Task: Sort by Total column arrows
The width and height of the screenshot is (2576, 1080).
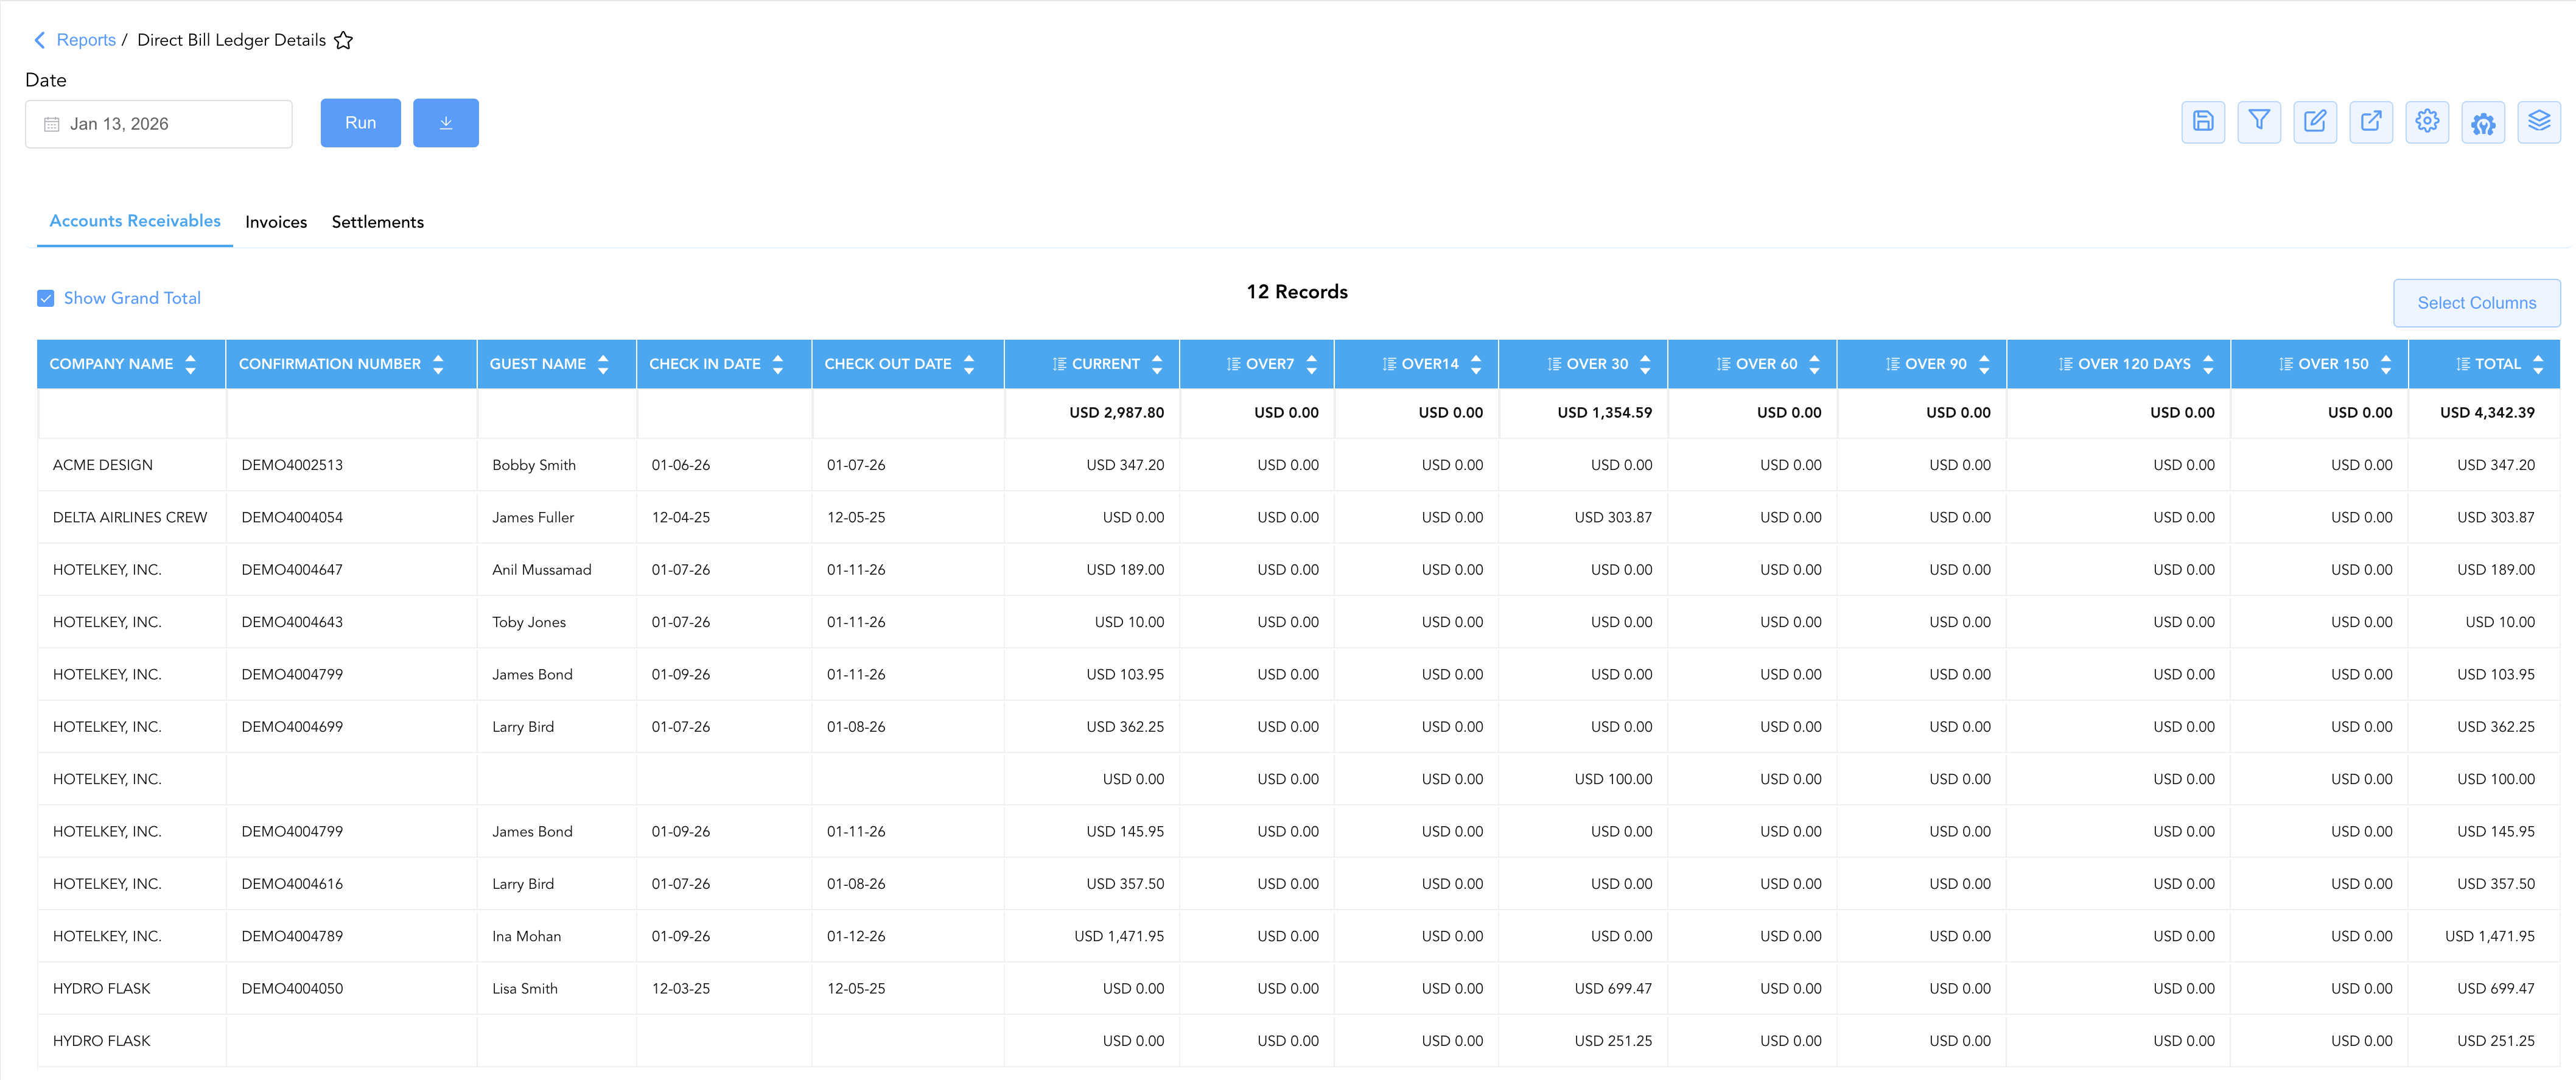Action: [2538, 364]
